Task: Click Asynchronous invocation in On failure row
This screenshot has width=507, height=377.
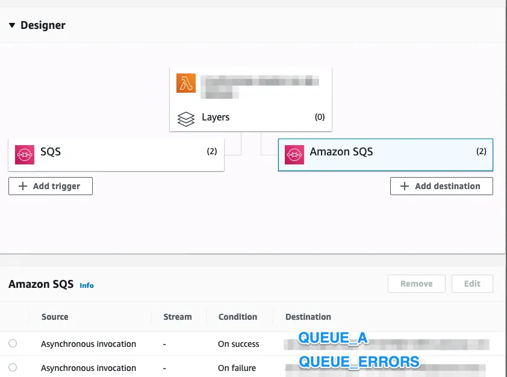Action: pos(89,368)
